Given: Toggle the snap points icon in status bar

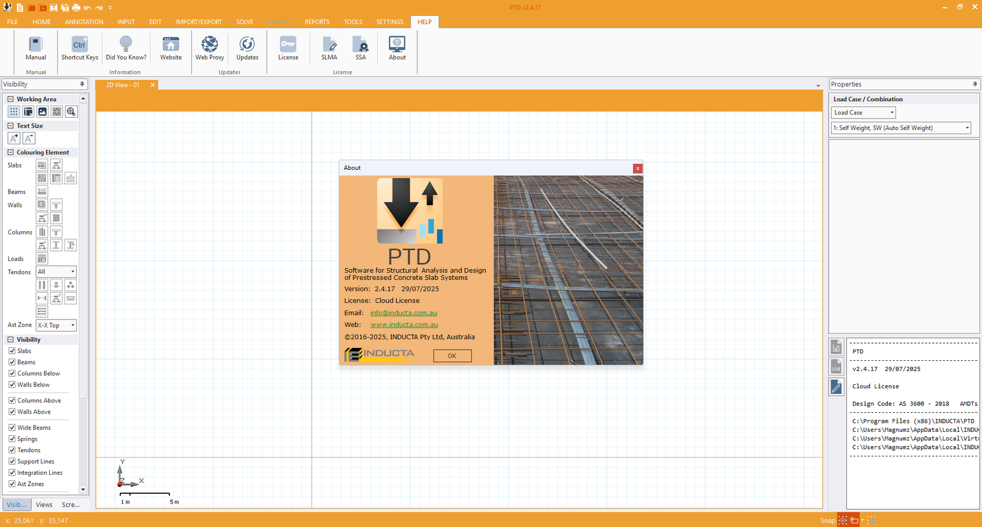Looking at the screenshot, I should [843, 520].
